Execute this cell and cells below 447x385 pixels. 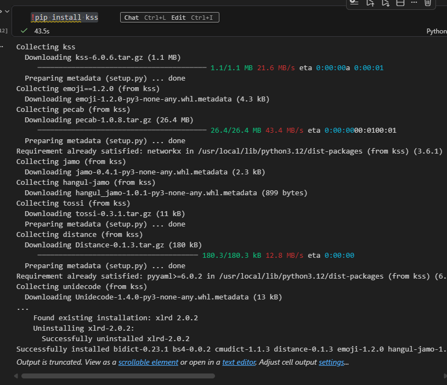pos(386,3)
